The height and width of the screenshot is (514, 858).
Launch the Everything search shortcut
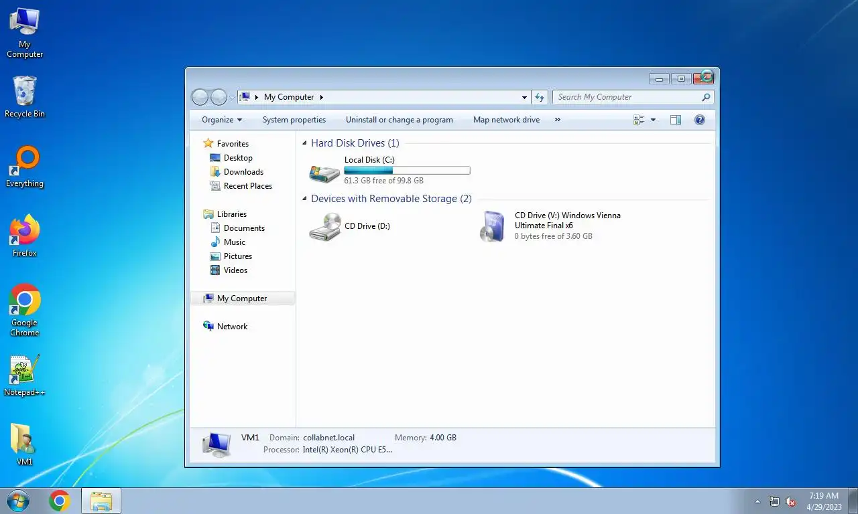coord(25,167)
